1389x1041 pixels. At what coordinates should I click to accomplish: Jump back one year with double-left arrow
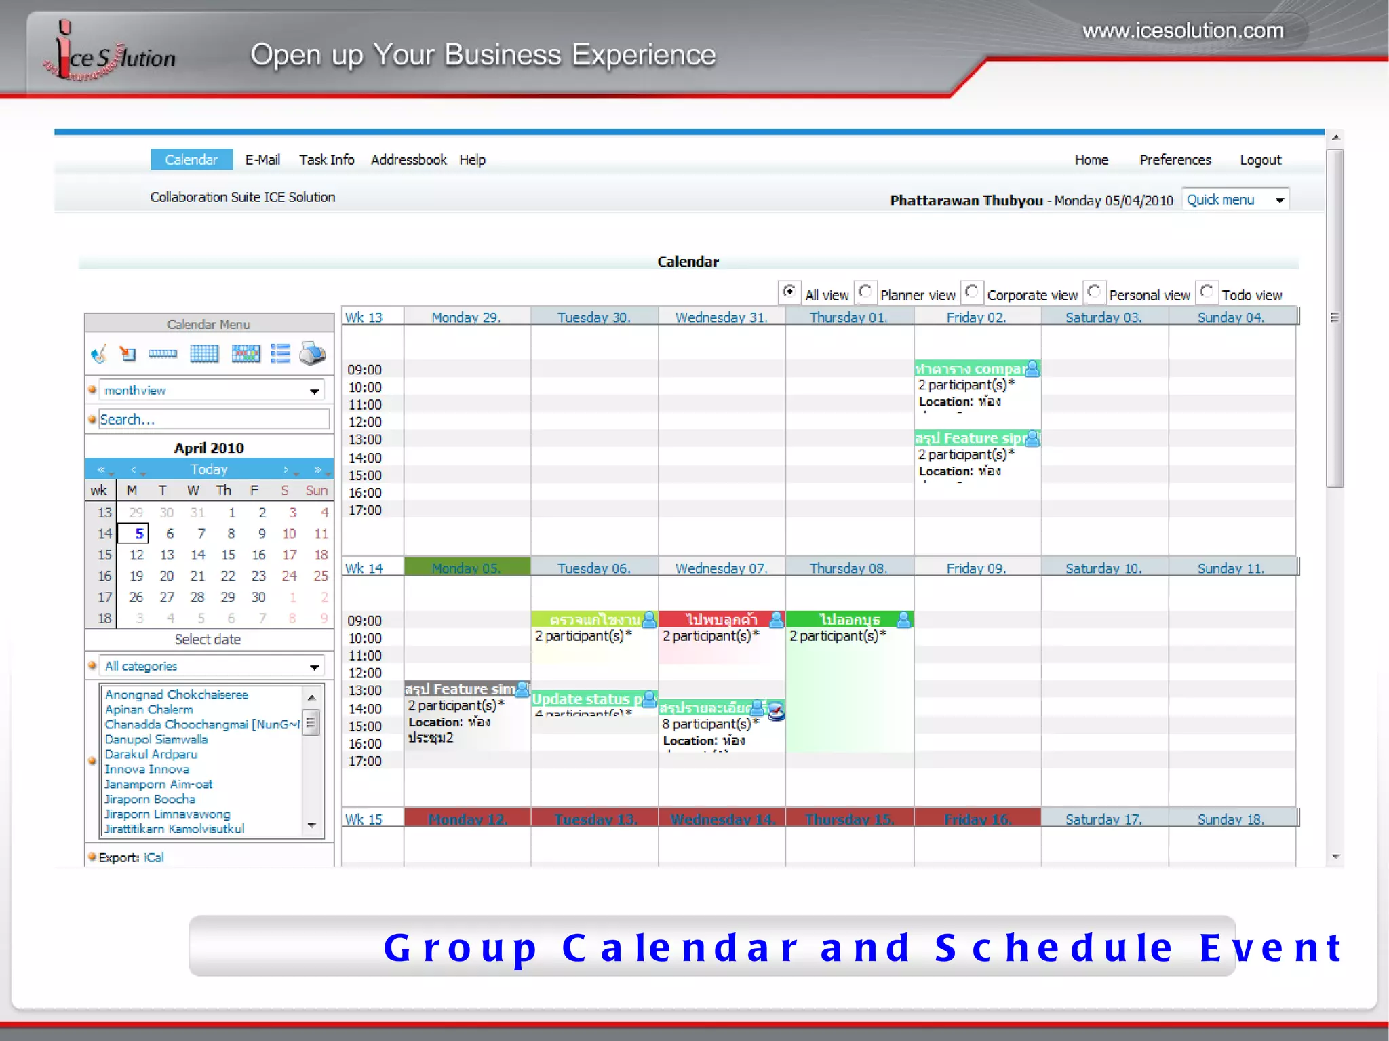pos(102,469)
